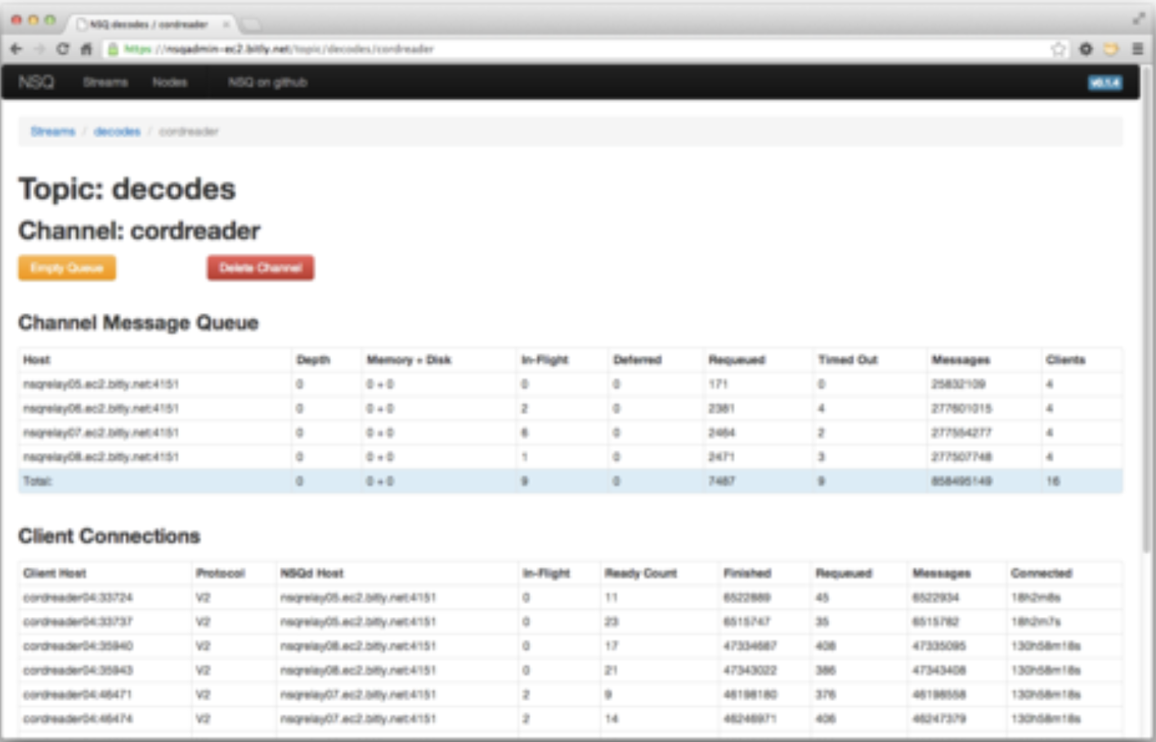Click the blue version badge in navbar
The width and height of the screenshot is (1156, 742).
click(1104, 83)
